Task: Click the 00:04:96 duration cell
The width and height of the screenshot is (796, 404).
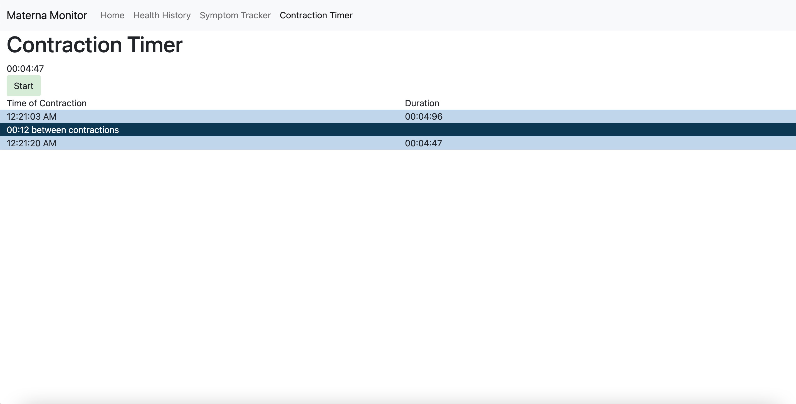Action: (423, 117)
